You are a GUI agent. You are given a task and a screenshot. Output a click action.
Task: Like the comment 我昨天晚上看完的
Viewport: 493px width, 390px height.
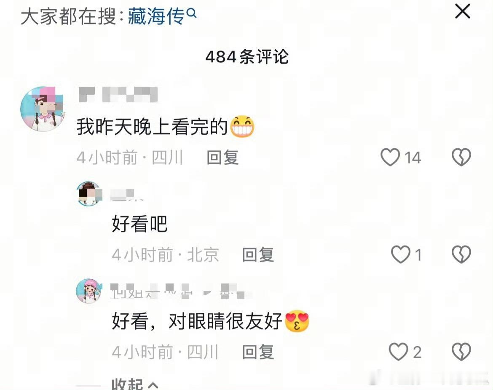pyautogui.click(x=390, y=157)
